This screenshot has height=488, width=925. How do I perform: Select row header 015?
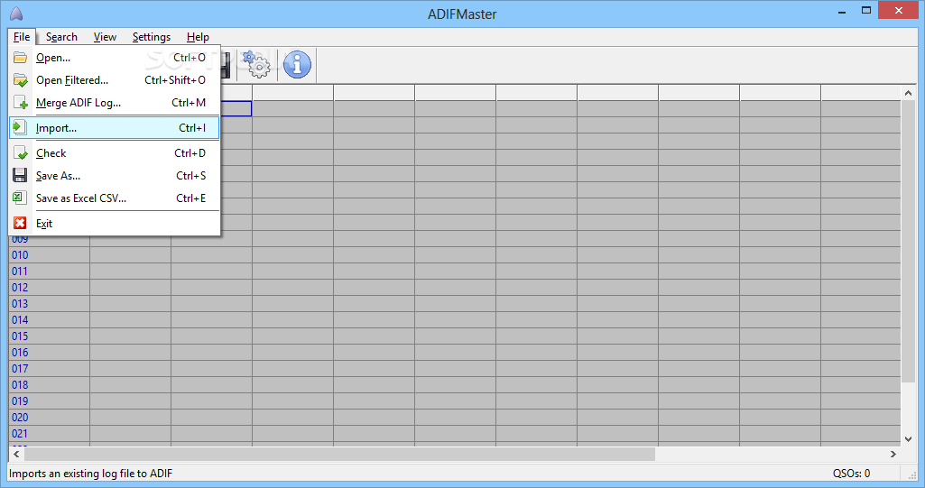(x=49, y=336)
